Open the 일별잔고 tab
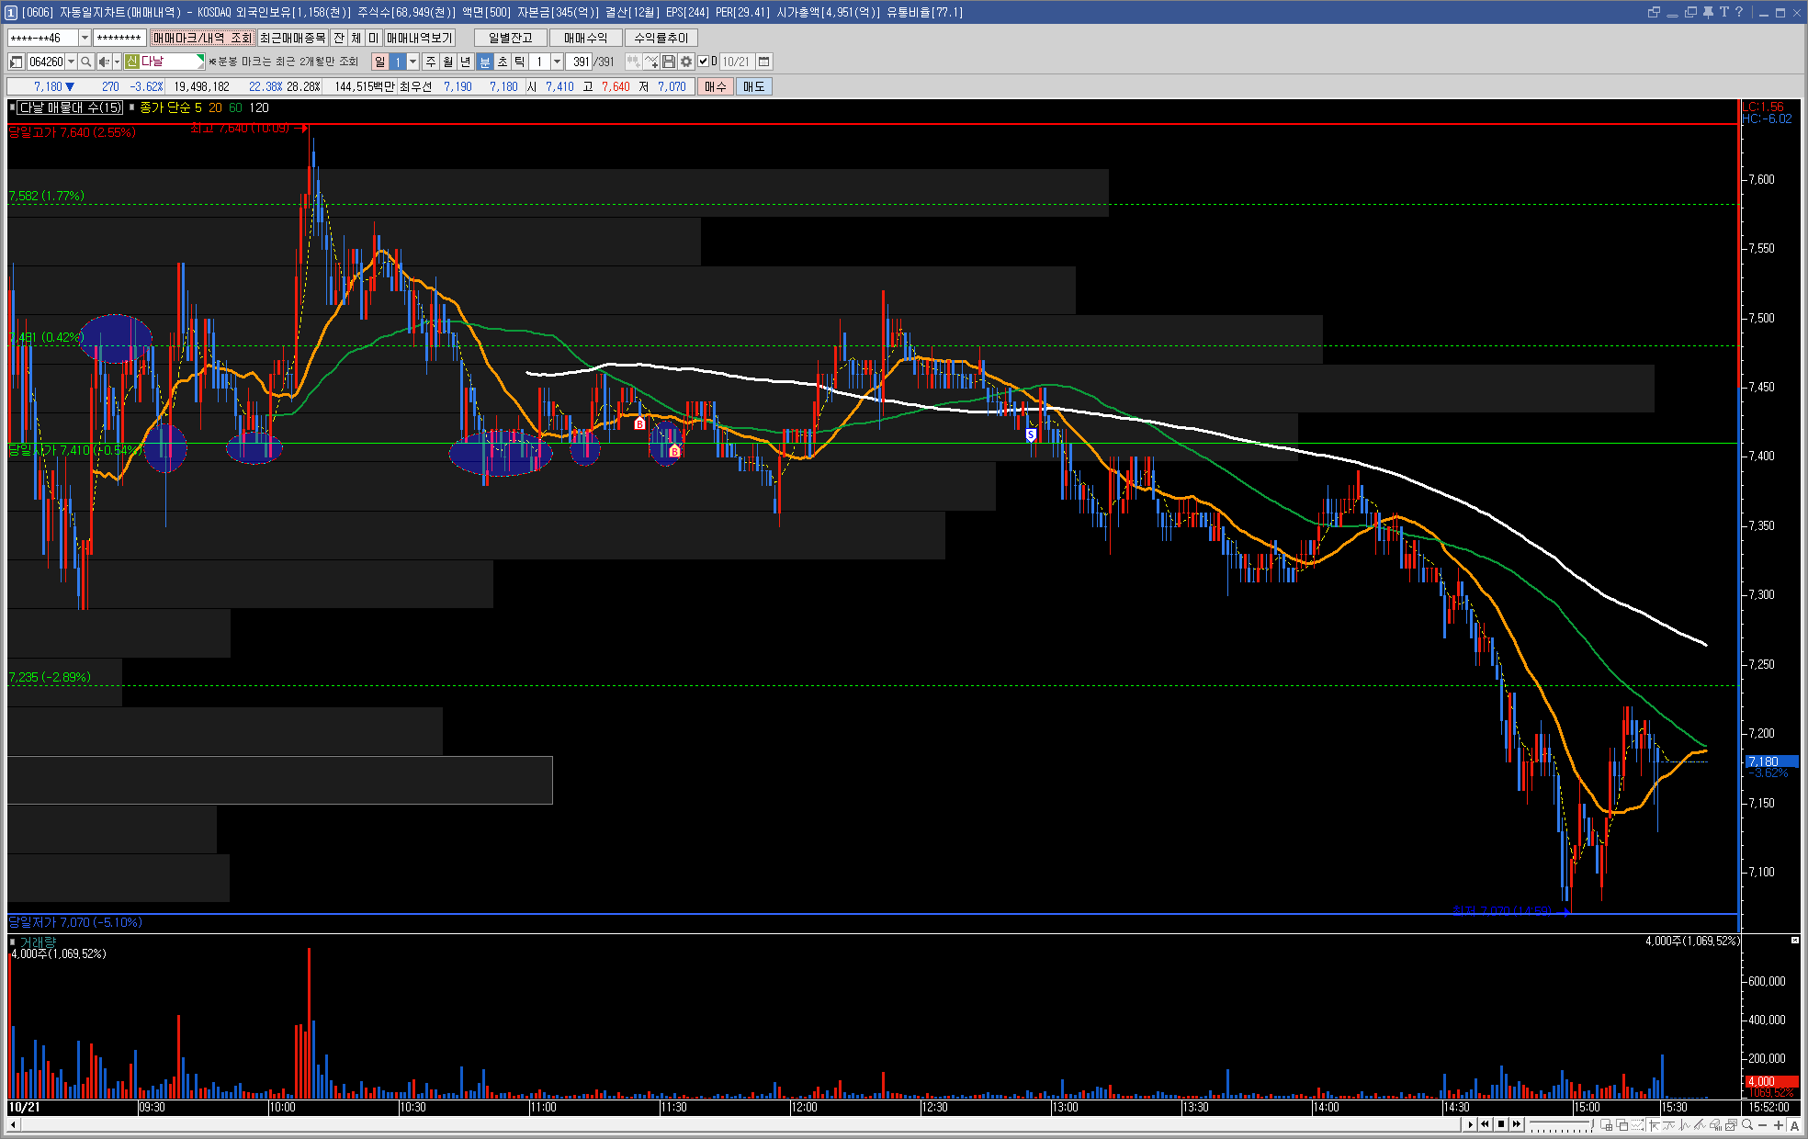This screenshot has height=1139, width=1808. click(x=510, y=38)
